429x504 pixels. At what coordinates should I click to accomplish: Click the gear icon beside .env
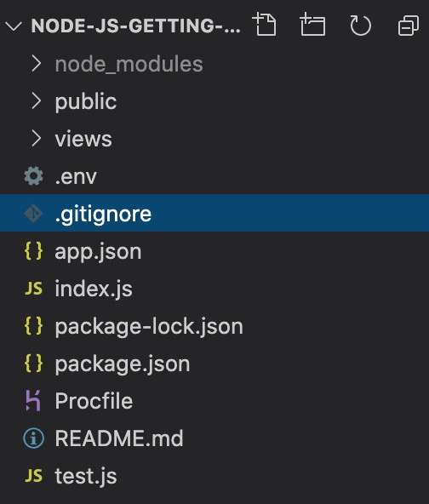click(33, 176)
